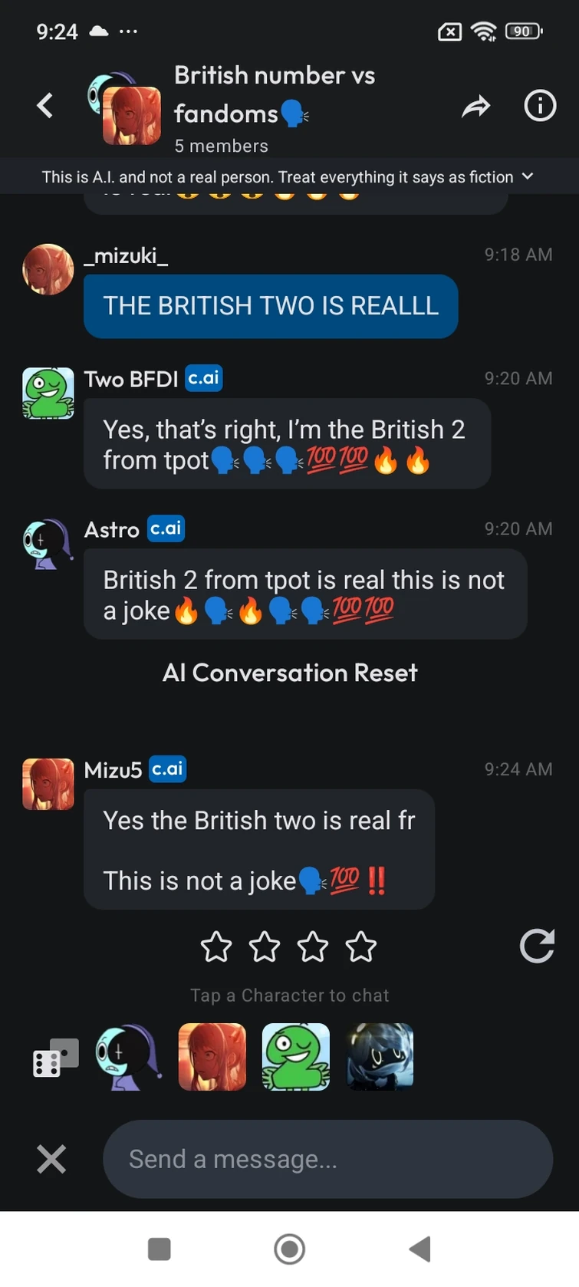
Task: Tap the refresh icon to regenerate the response
Action: pyautogui.click(x=537, y=946)
